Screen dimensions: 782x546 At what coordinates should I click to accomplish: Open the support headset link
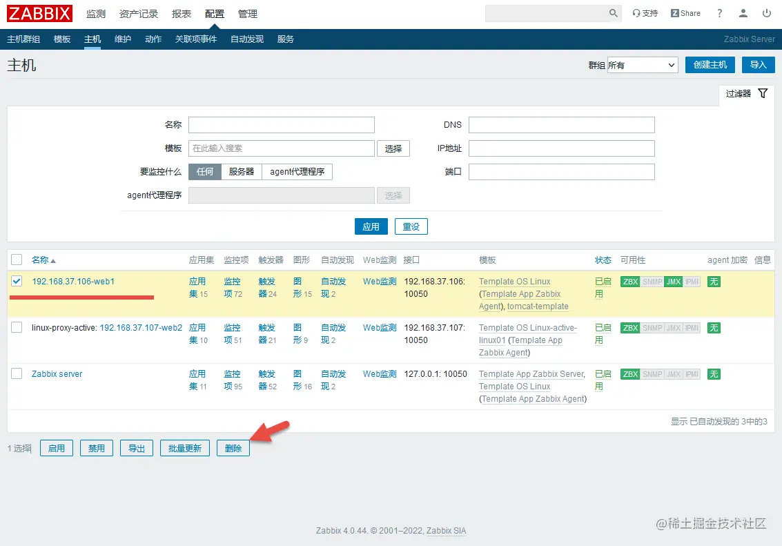645,14
